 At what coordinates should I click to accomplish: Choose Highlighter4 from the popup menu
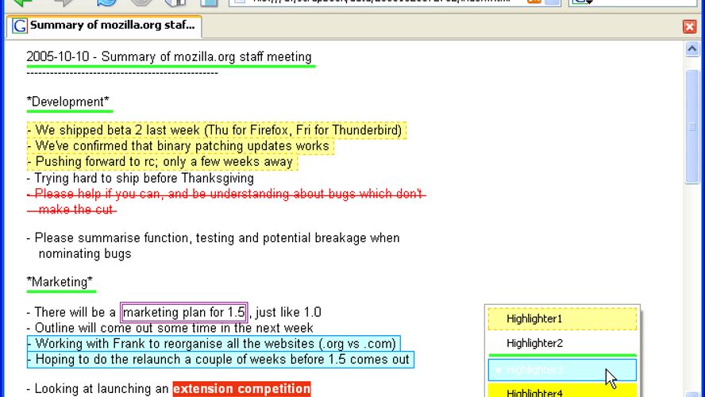pos(562,391)
